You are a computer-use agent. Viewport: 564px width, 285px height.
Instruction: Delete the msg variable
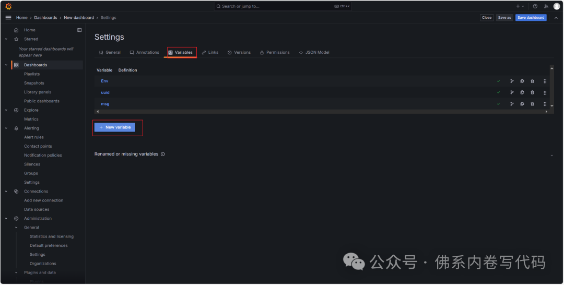click(x=532, y=104)
